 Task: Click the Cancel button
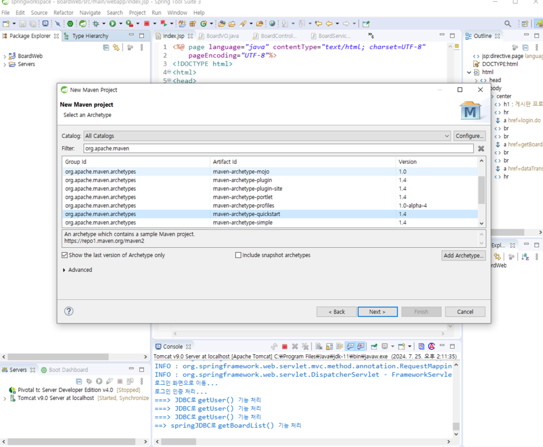click(465, 312)
